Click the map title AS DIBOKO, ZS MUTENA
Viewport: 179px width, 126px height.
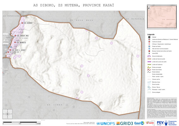(x=74, y=5)
